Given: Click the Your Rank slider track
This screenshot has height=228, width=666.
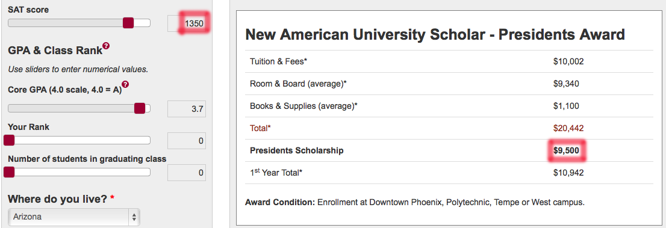Looking at the screenshot, I should 79,140.
